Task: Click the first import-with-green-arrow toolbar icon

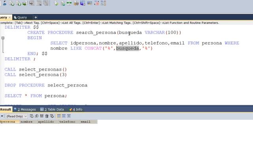Action: pyautogui.click(x=11, y=3)
